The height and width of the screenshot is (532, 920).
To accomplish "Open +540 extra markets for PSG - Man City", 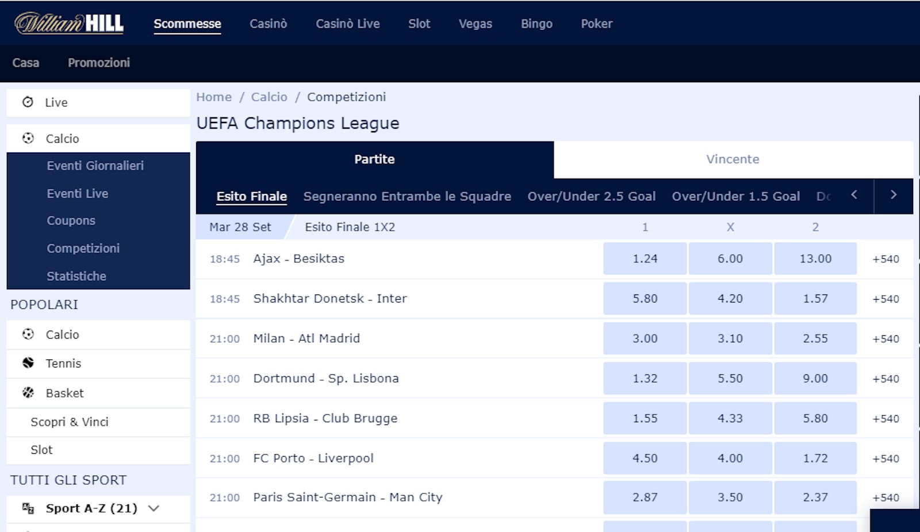I will [x=885, y=497].
